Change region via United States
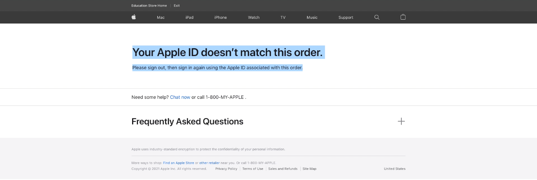Image resolution: width=537 pixels, height=180 pixels. click(395, 169)
